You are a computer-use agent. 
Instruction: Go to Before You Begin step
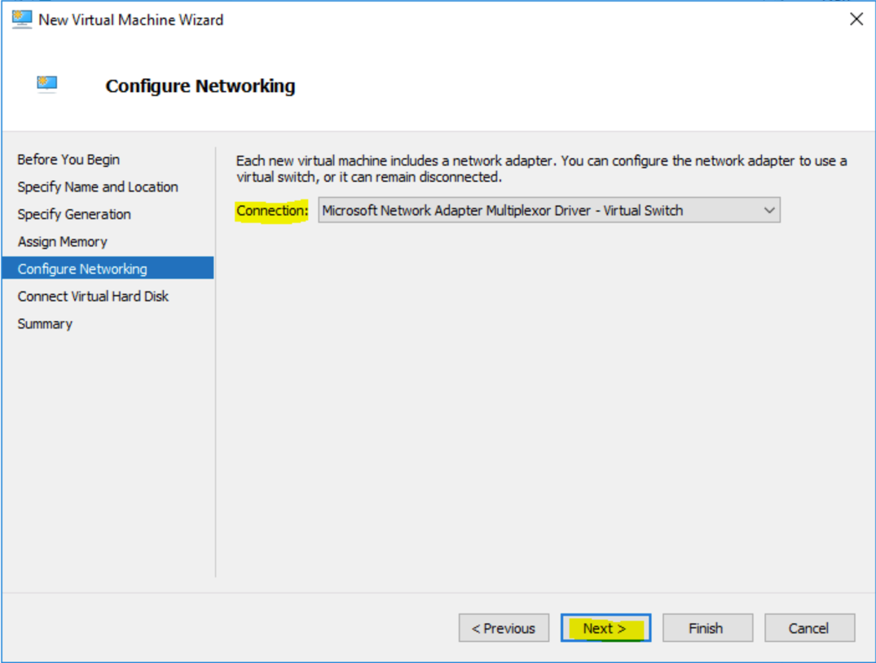68,160
